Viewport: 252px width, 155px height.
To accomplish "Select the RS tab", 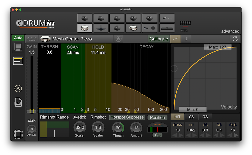I will (205, 117).
